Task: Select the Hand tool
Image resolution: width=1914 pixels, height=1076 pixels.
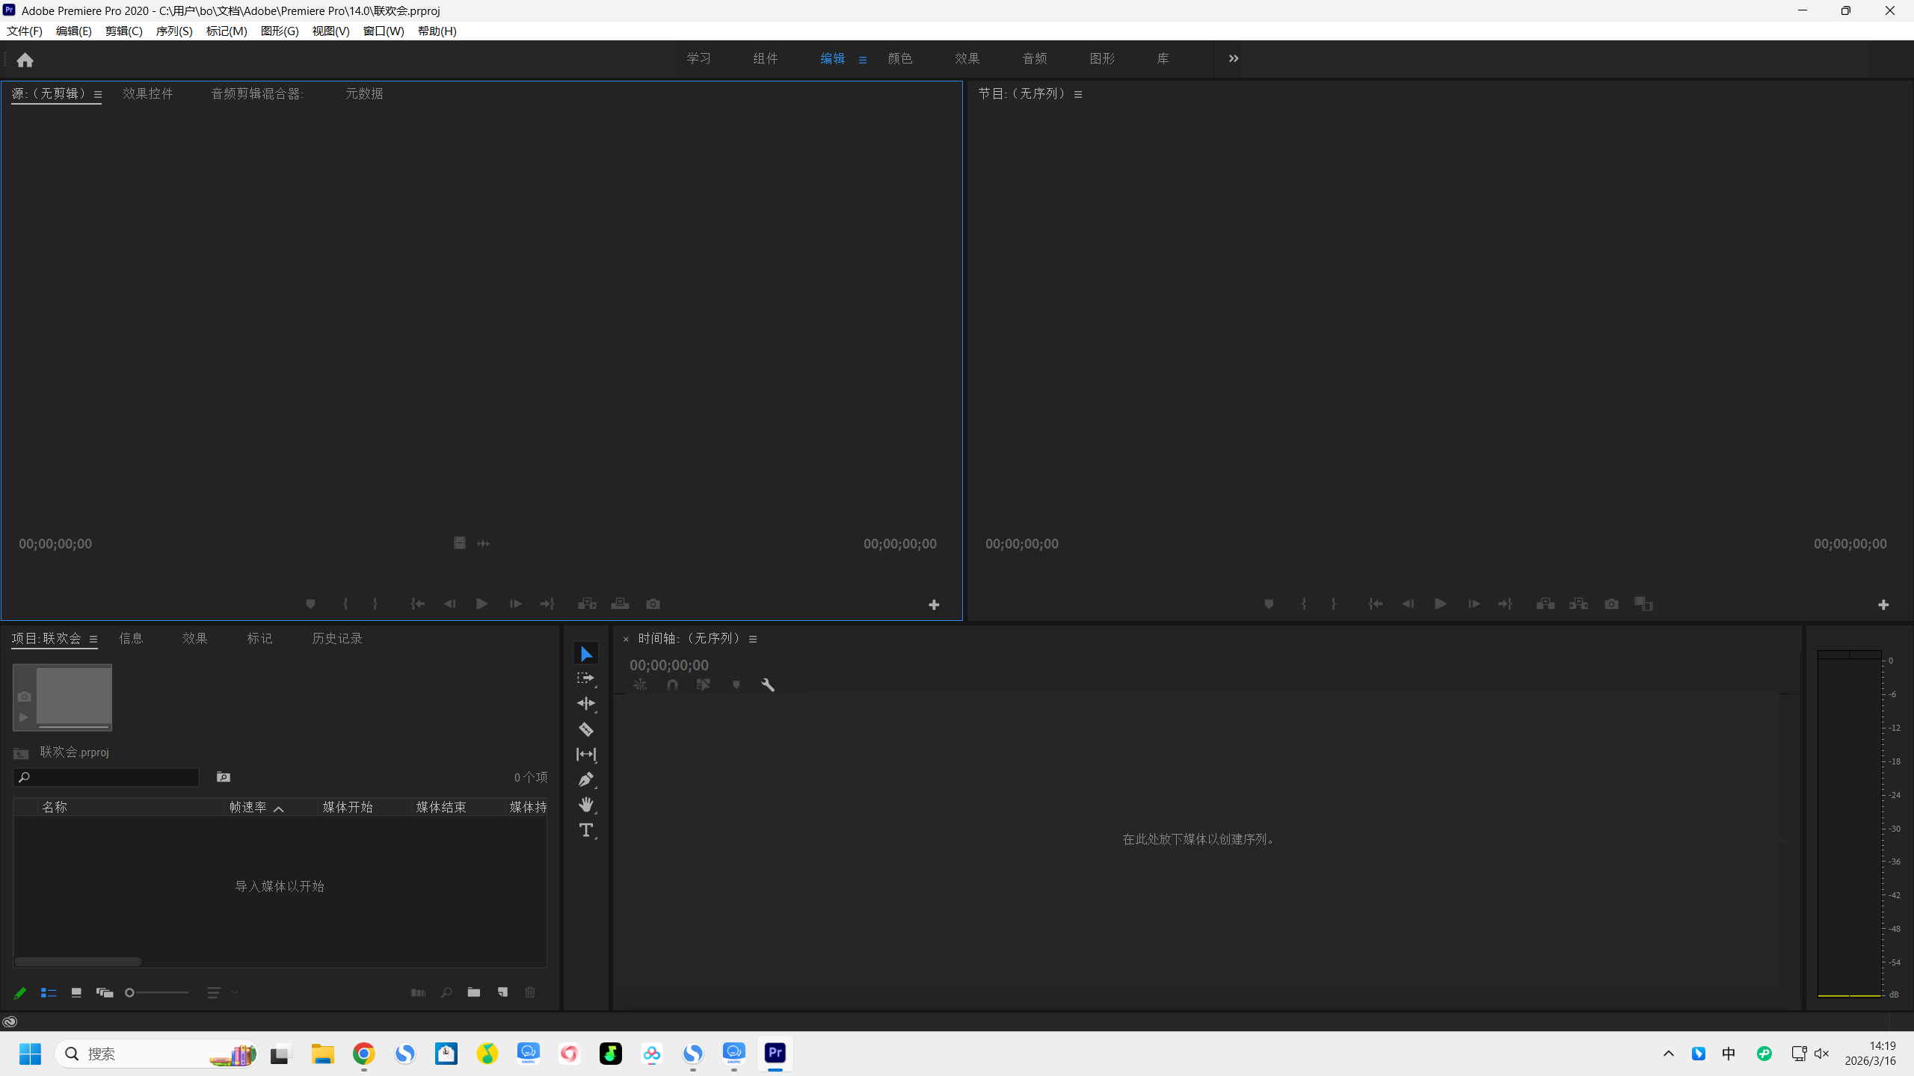Action: pyautogui.click(x=585, y=805)
